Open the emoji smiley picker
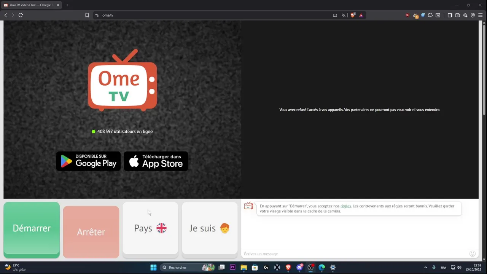 (x=473, y=254)
